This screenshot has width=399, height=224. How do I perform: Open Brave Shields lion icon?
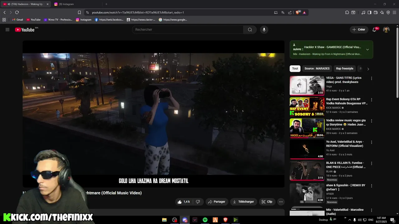point(297,12)
